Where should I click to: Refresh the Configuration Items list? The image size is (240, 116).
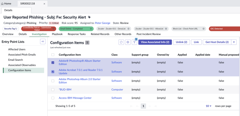tap(121, 42)
